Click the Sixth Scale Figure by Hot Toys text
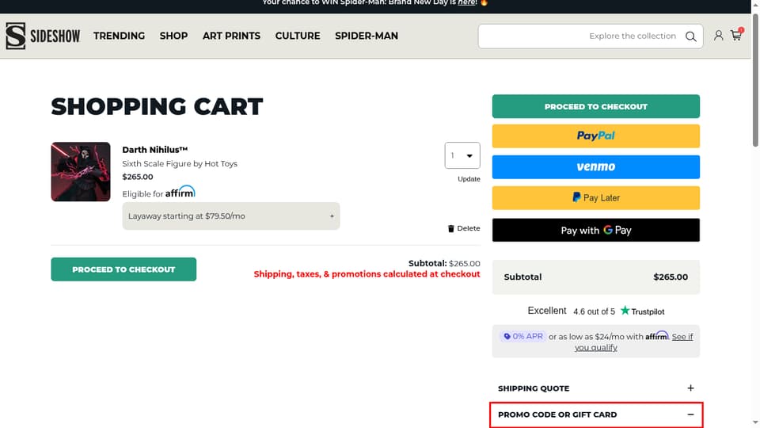 (180, 164)
